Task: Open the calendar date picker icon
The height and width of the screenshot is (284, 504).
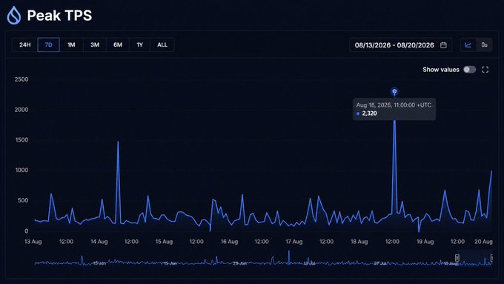Action: (443, 45)
